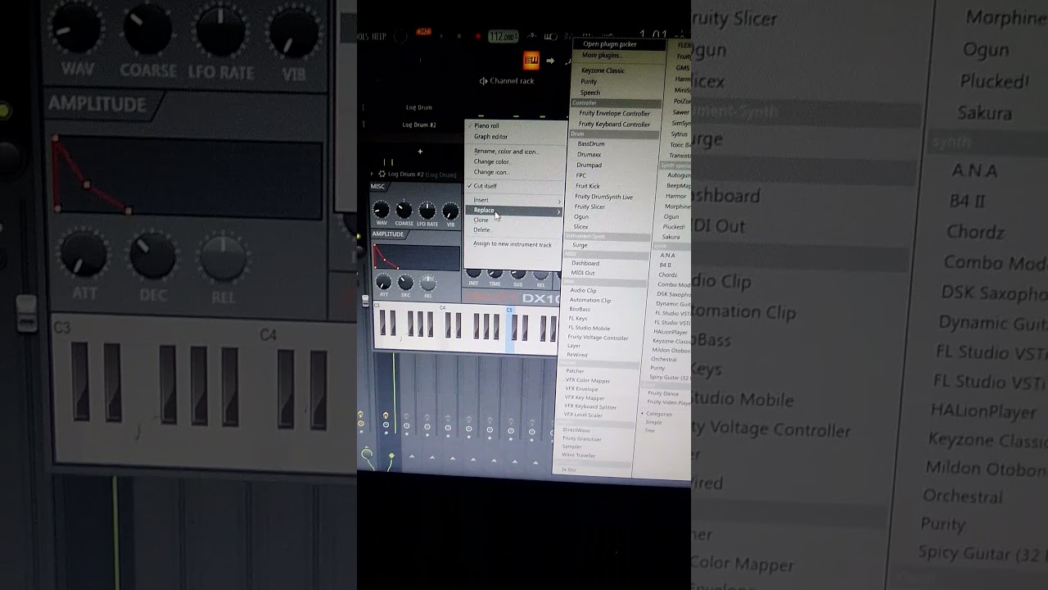This screenshot has height=590, width=1048.
Task: Click the WAV knob in MISC section
Action: coord(382,211)
